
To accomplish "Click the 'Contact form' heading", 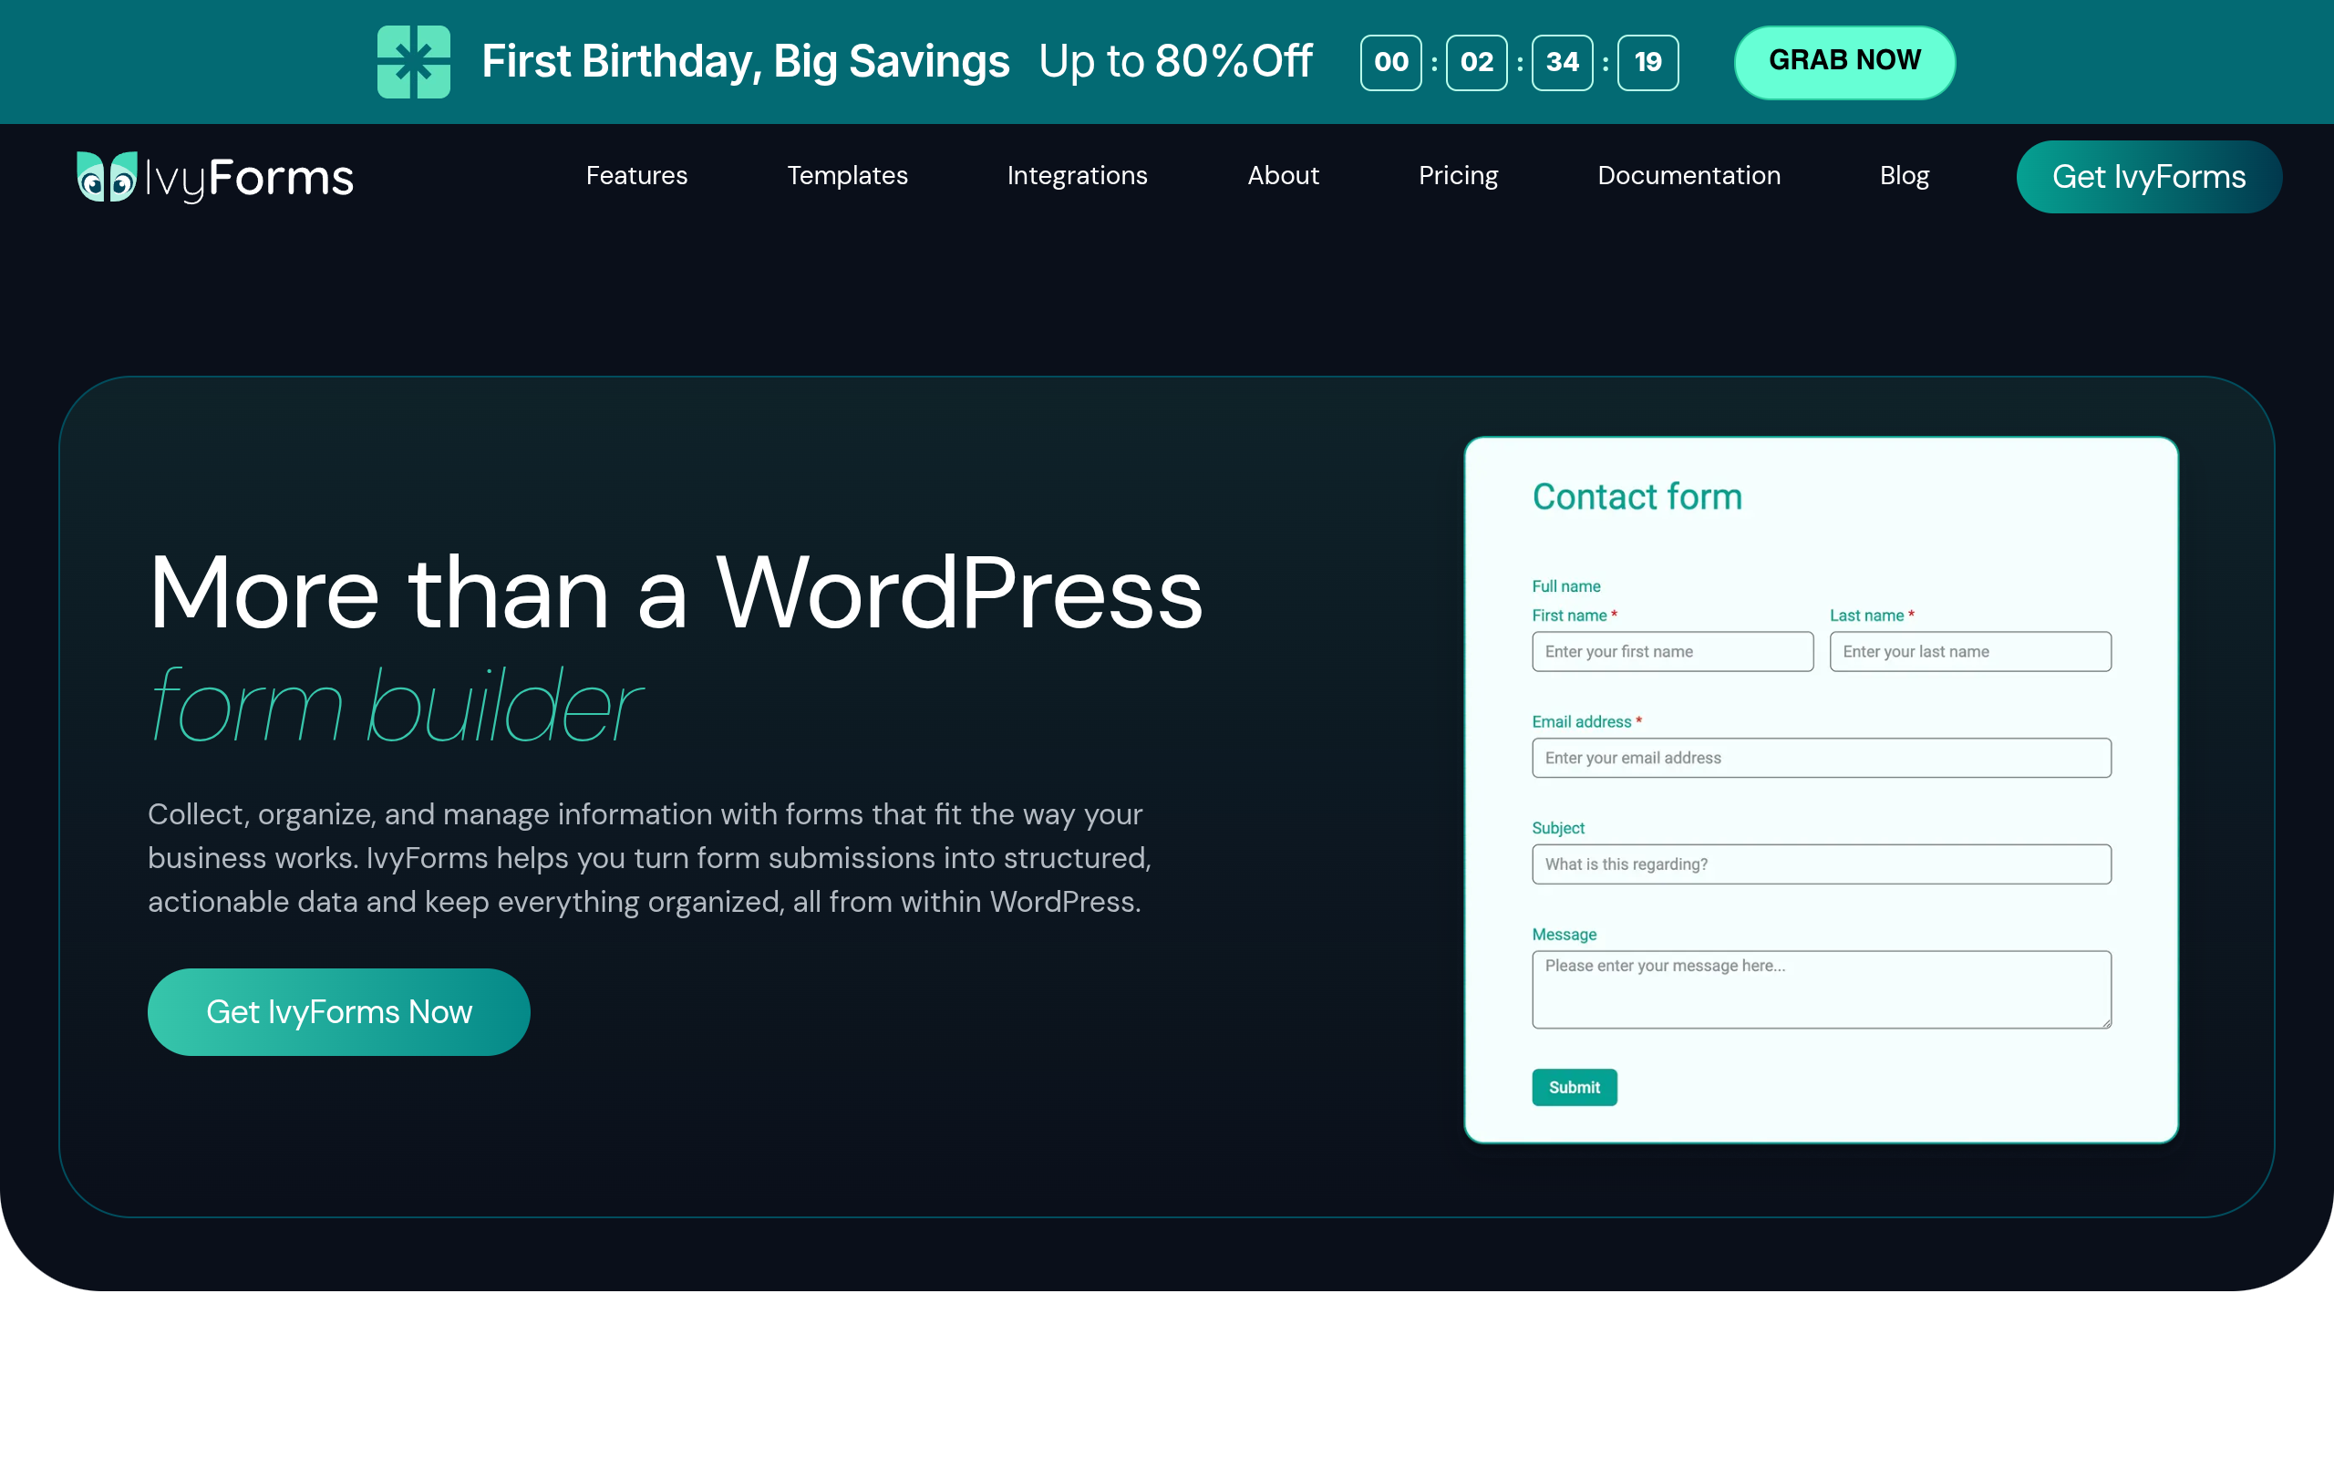I will 1637,497.
